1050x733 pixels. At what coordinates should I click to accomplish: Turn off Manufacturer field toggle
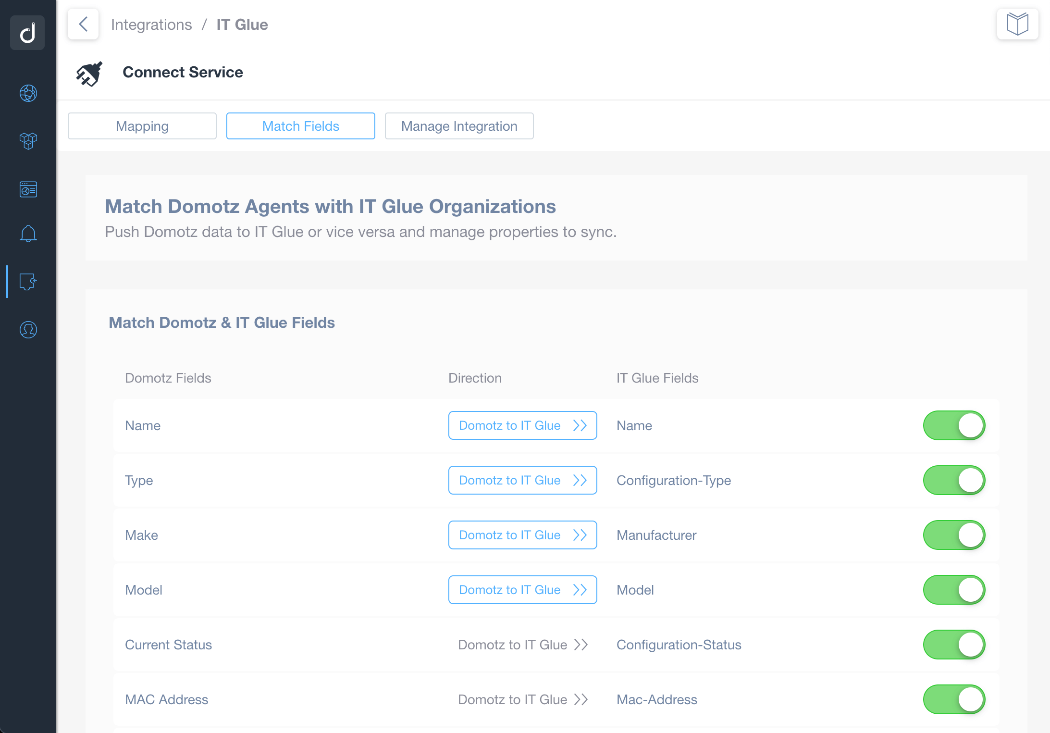pos(954,535)
